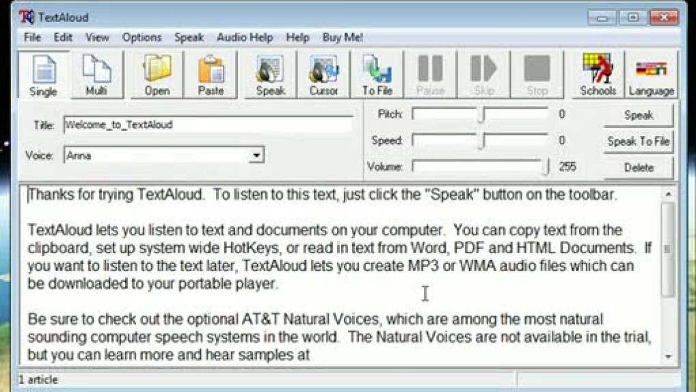This screenshot has height=392, width=696.
Task: Open the File menu
Action: 32,38
